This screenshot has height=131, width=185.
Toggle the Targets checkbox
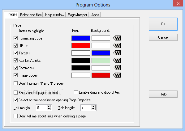[15, 53]
